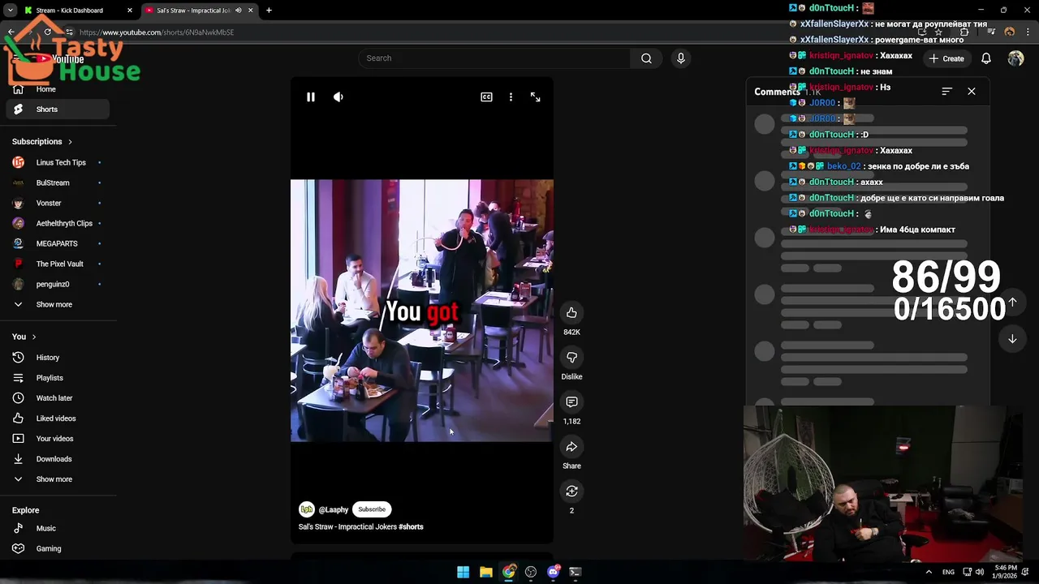Share the Sal's Straw short
Screen dimensions: 1039x584
(x=571, y=447)
